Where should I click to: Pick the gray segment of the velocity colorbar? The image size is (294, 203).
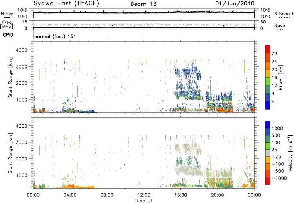[268, 153]
